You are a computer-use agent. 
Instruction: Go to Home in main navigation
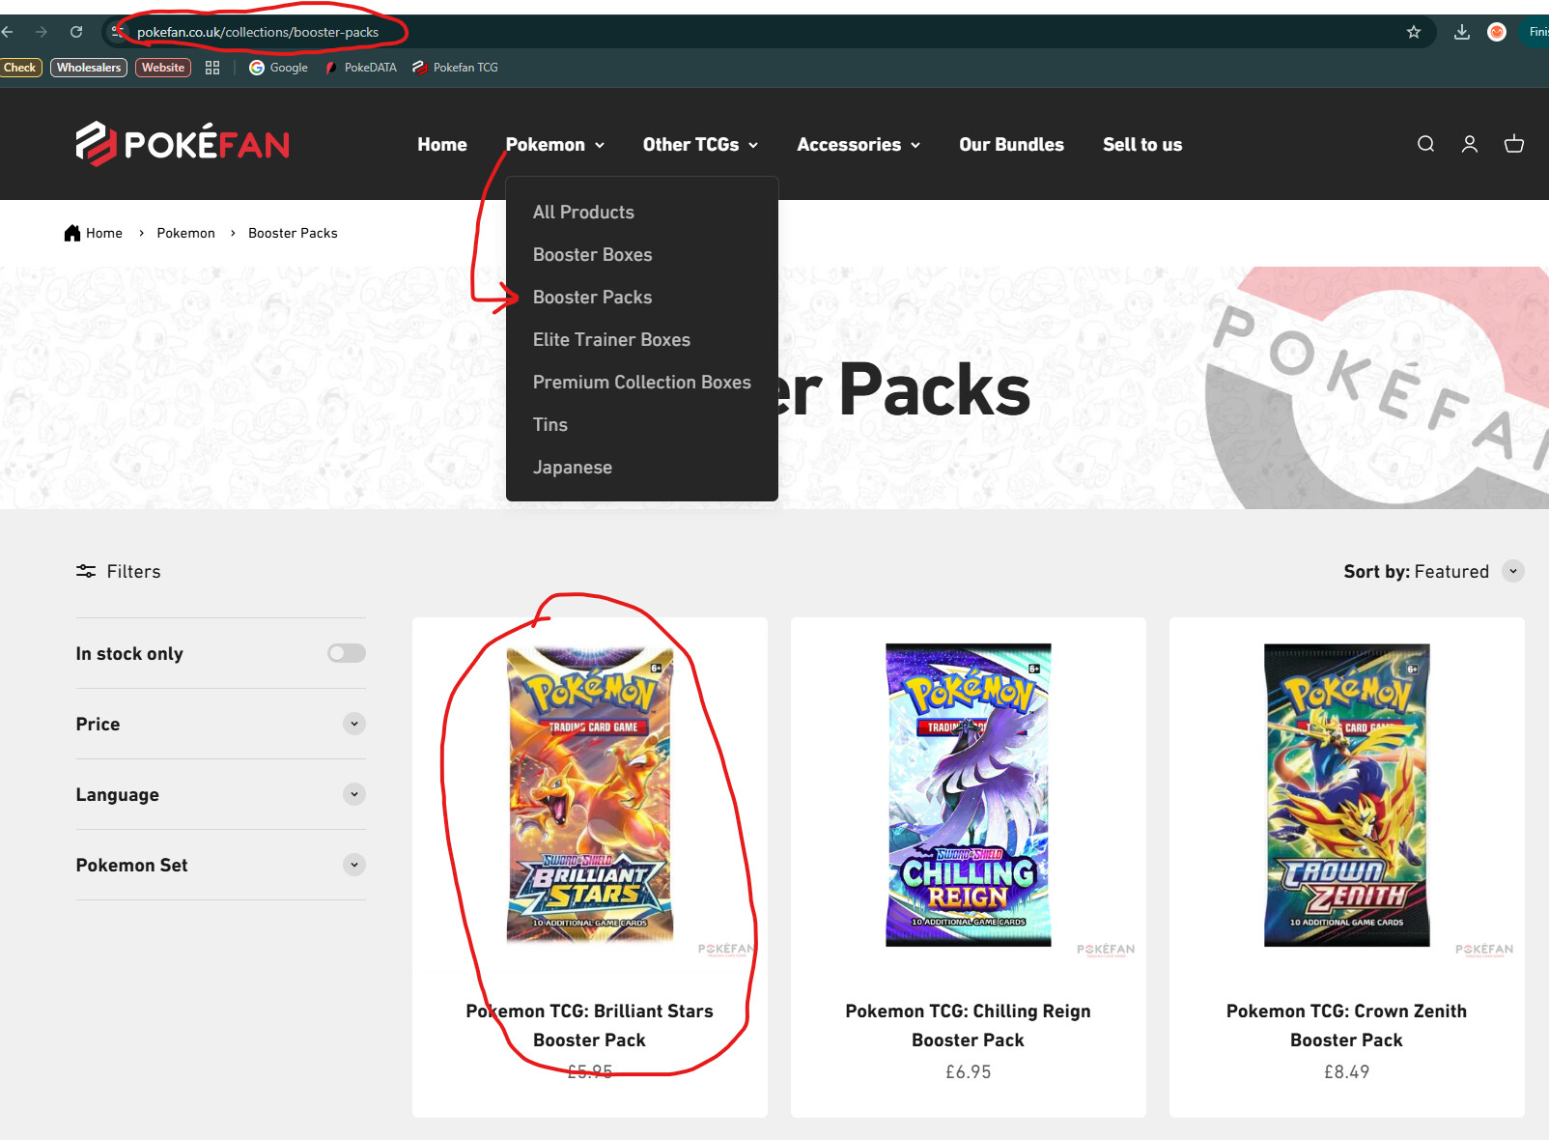pos(442,144)
